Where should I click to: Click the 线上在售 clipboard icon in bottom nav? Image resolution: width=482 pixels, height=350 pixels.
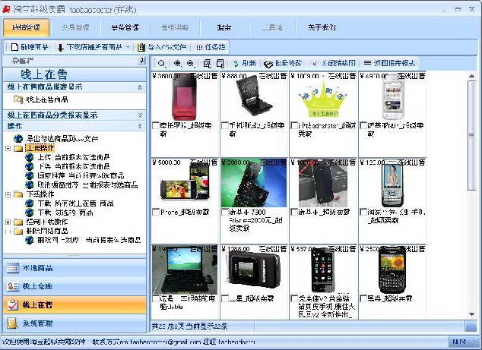tap(13, 304)
